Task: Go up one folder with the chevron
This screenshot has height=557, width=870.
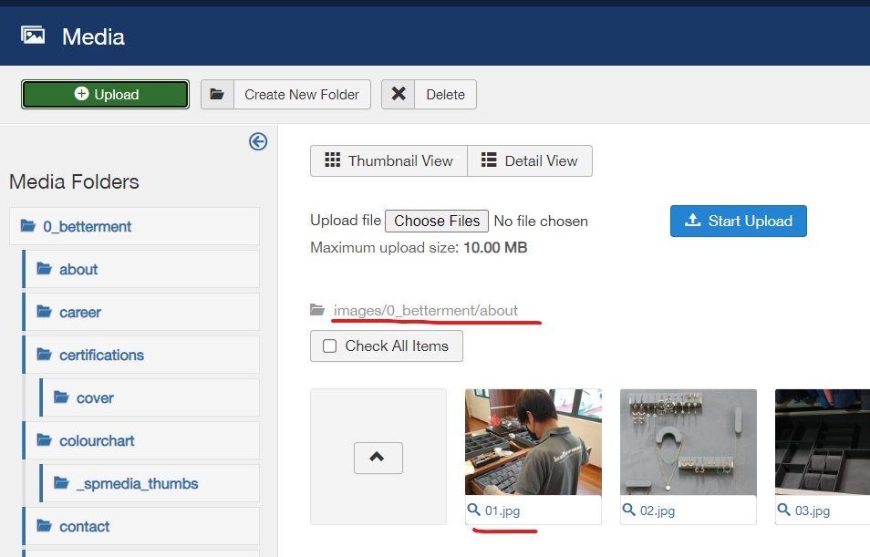Action: [x=378, y=458]
